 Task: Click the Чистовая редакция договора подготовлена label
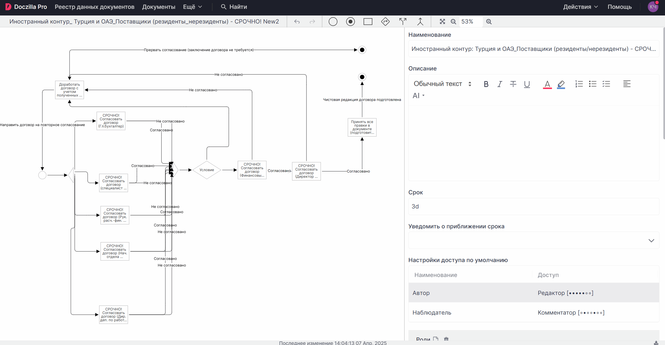click(362, 100)
